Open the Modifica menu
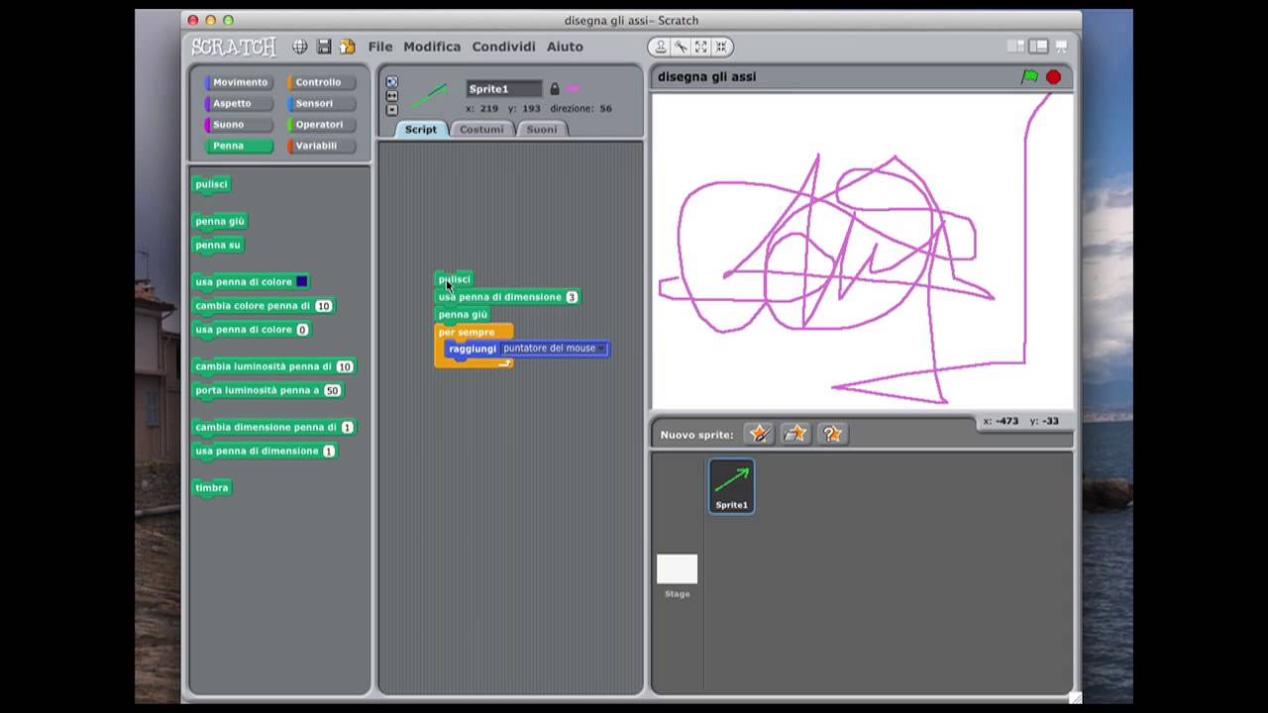The image size is (1268, 713). (432, 47)
